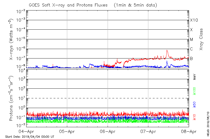Click the red ≥10 MeV legend label

coord(195,117)
